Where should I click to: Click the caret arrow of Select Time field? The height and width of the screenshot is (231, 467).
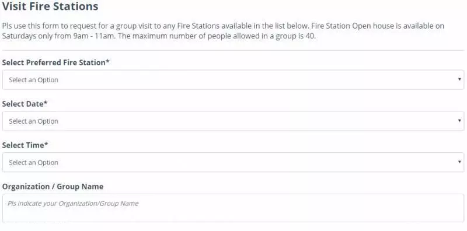click(x=459, y=162)
